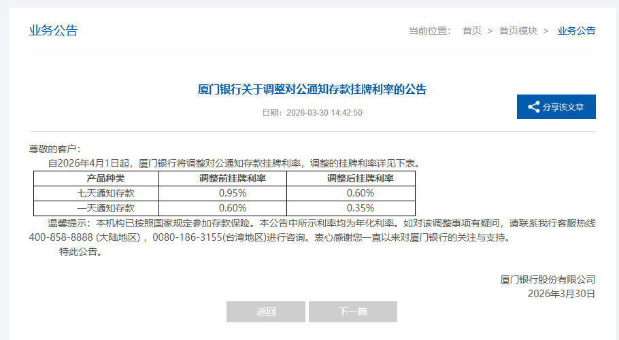619x340 pixels.
Task: Click the 特此公告 closing line
Action: coord(80,252)
